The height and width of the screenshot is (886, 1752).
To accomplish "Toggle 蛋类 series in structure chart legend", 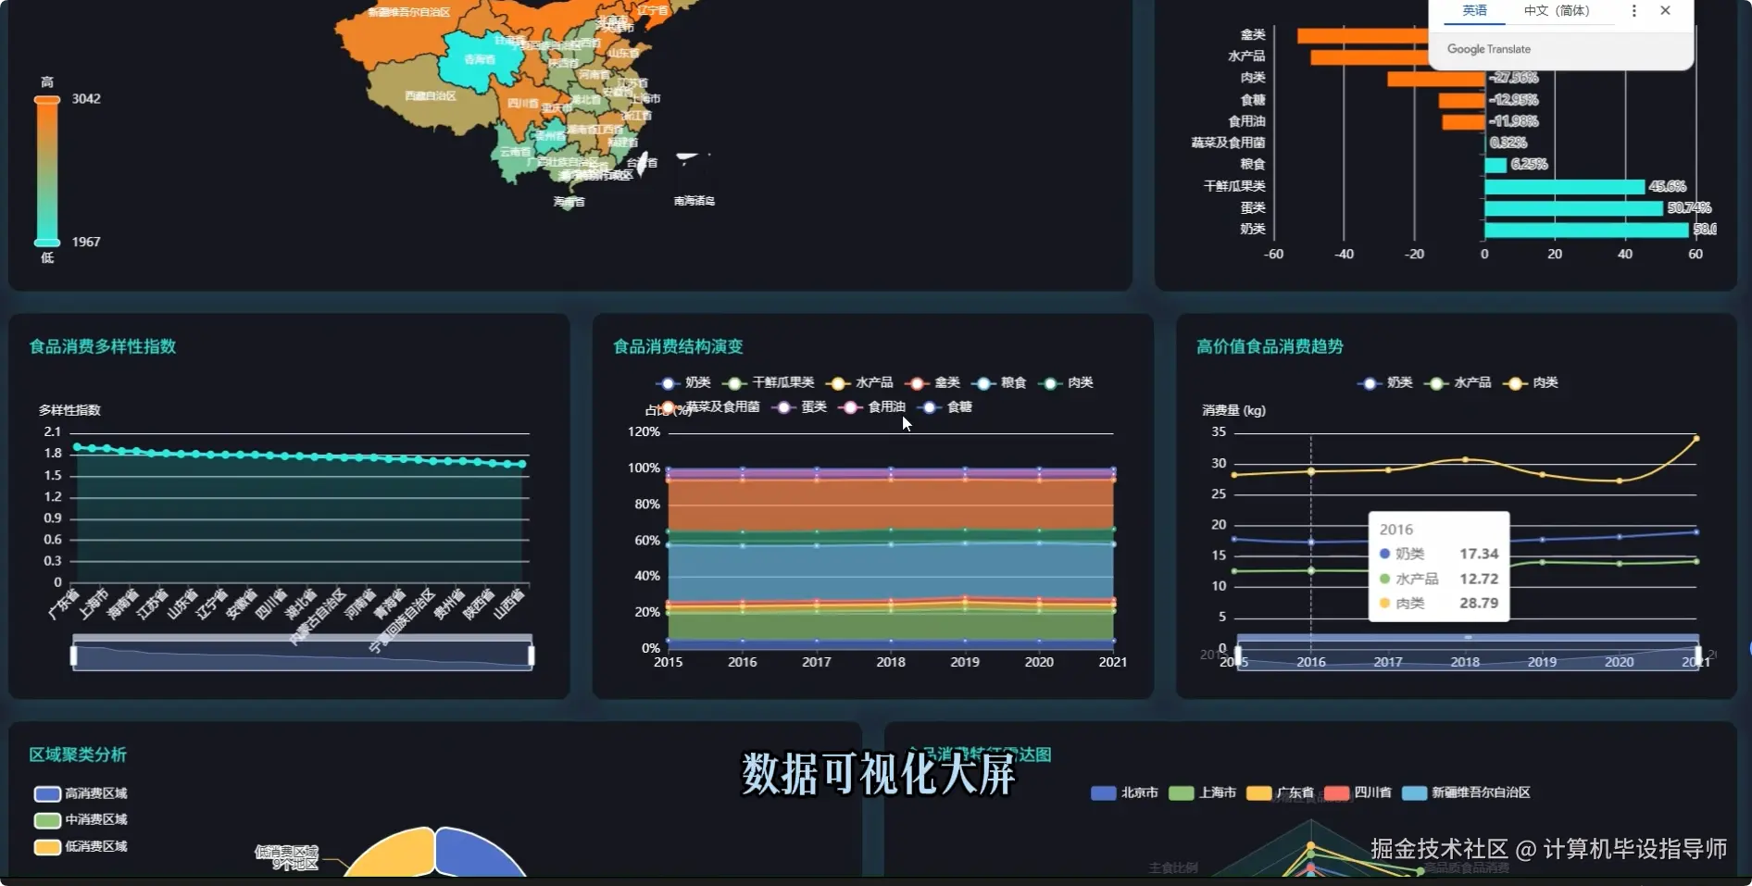I will click(x=799, y=406).
